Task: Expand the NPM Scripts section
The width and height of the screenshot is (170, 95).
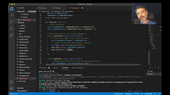Action: [25, 91]
